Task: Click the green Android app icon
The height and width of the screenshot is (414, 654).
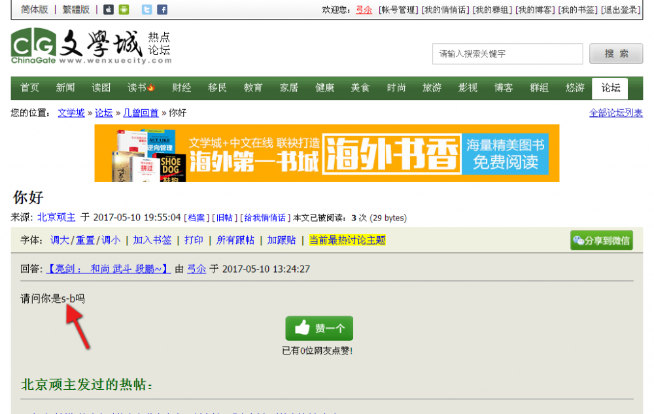Action: [x=124, y=9]
